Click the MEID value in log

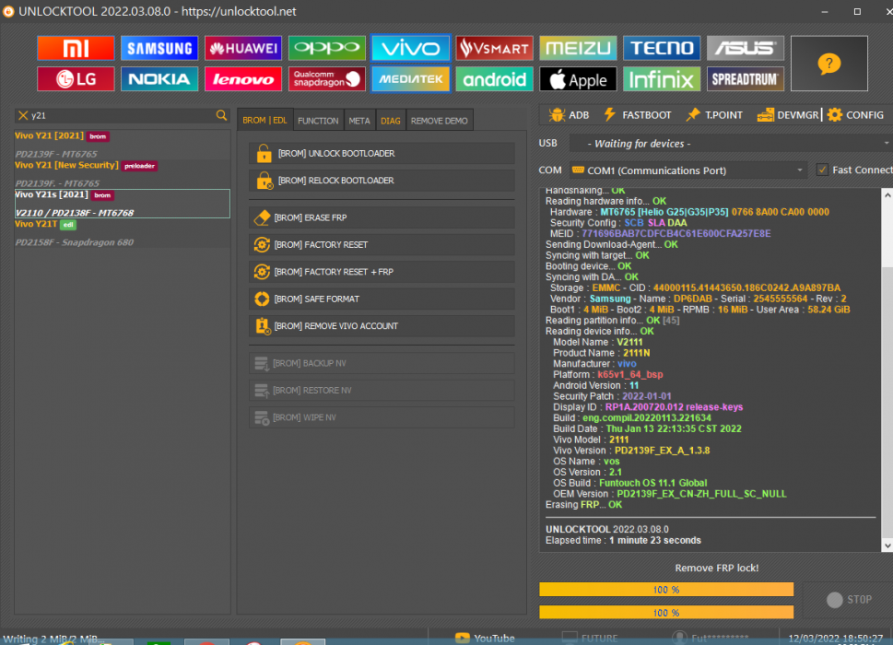tap(676, 233)
